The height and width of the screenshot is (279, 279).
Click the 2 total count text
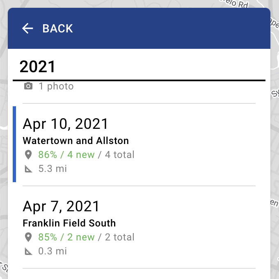(119, 237)
